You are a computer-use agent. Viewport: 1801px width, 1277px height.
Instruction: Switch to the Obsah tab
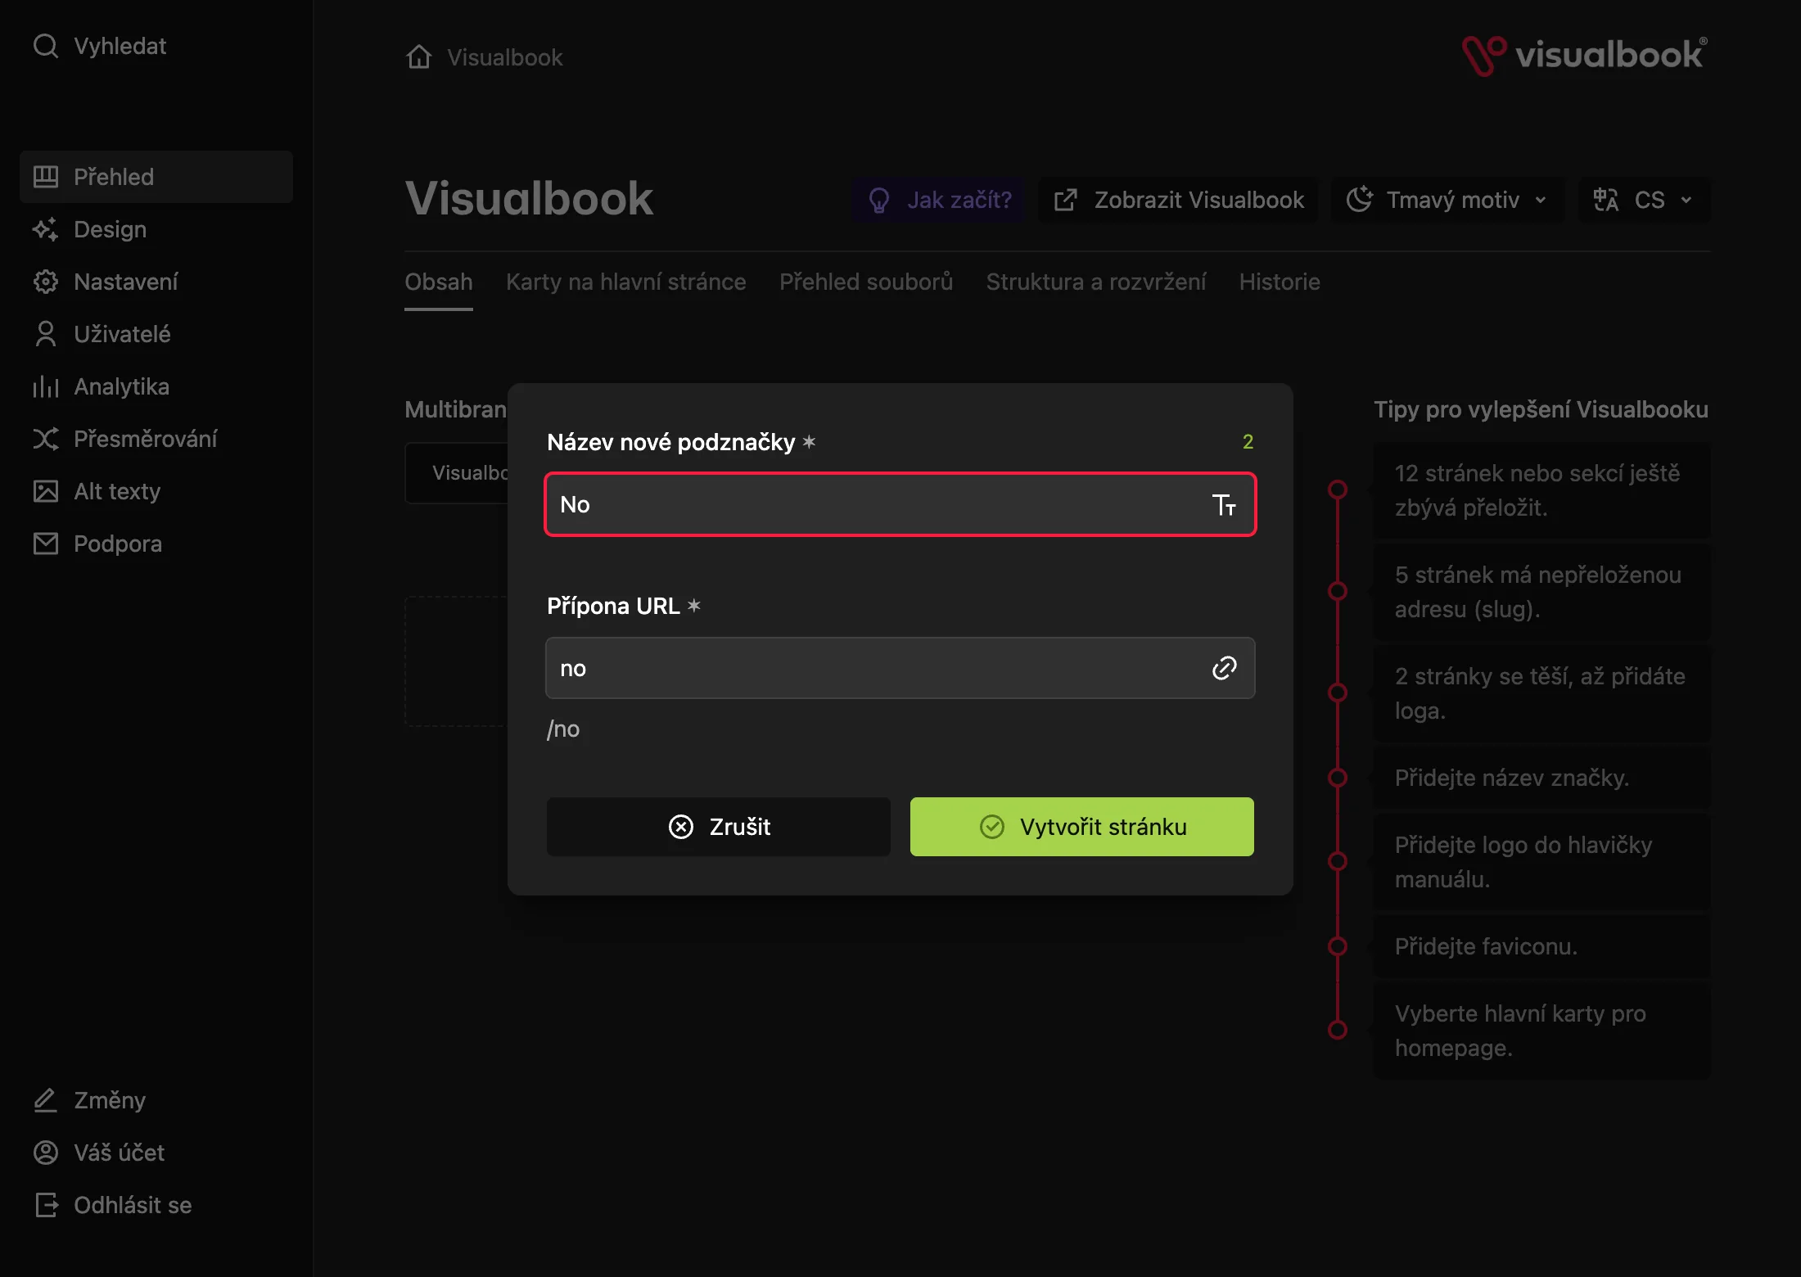(439, 282)
